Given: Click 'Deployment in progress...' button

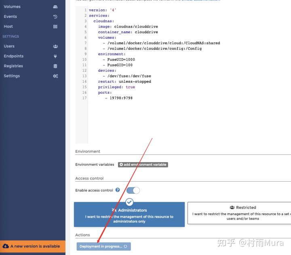Looking at the screenshot, I should (103, 246).
